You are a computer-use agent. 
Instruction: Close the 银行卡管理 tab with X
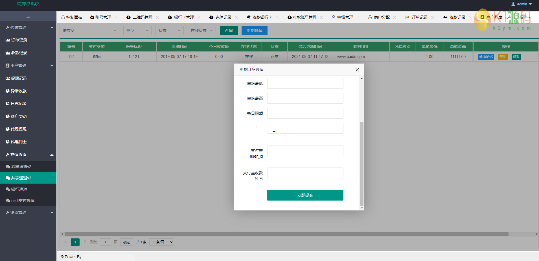[x=199, y=17]
